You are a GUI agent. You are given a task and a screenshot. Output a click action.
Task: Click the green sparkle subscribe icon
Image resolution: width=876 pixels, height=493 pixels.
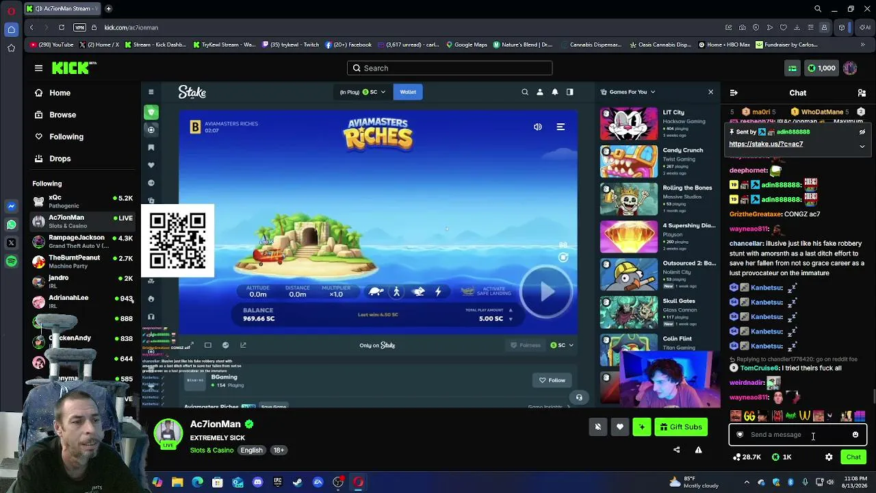[x=641, y=427]
